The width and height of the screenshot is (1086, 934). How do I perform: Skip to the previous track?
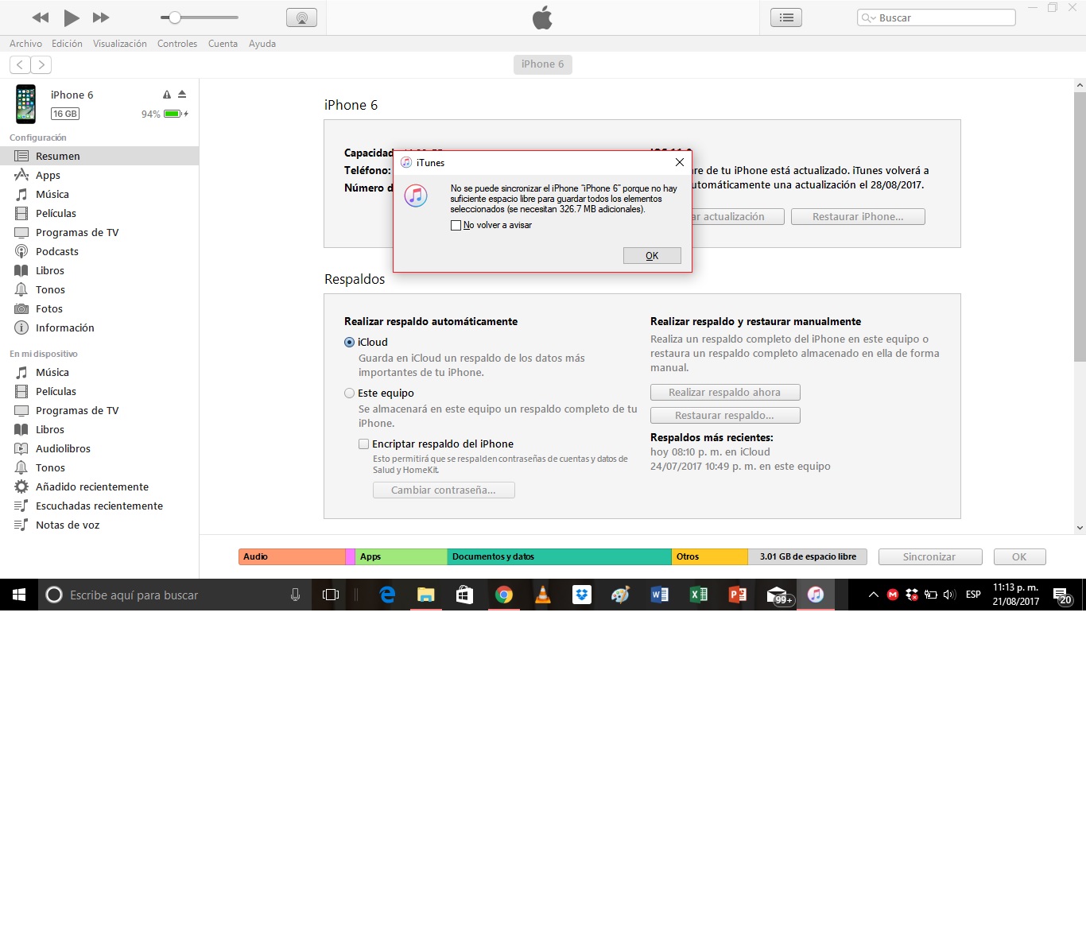click(x=41, y=17)
